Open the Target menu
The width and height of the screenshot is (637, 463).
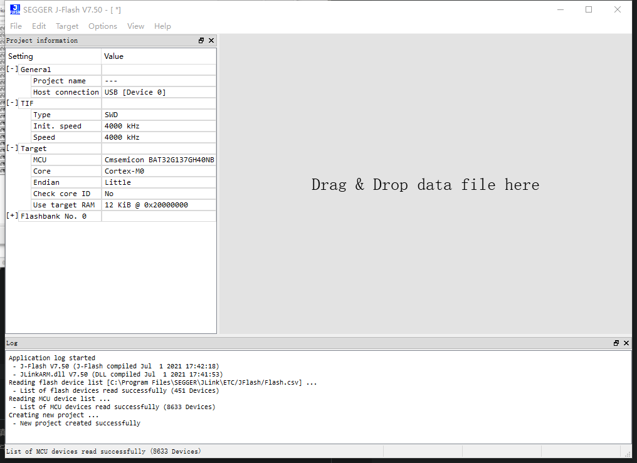click(x=67, y=26)
